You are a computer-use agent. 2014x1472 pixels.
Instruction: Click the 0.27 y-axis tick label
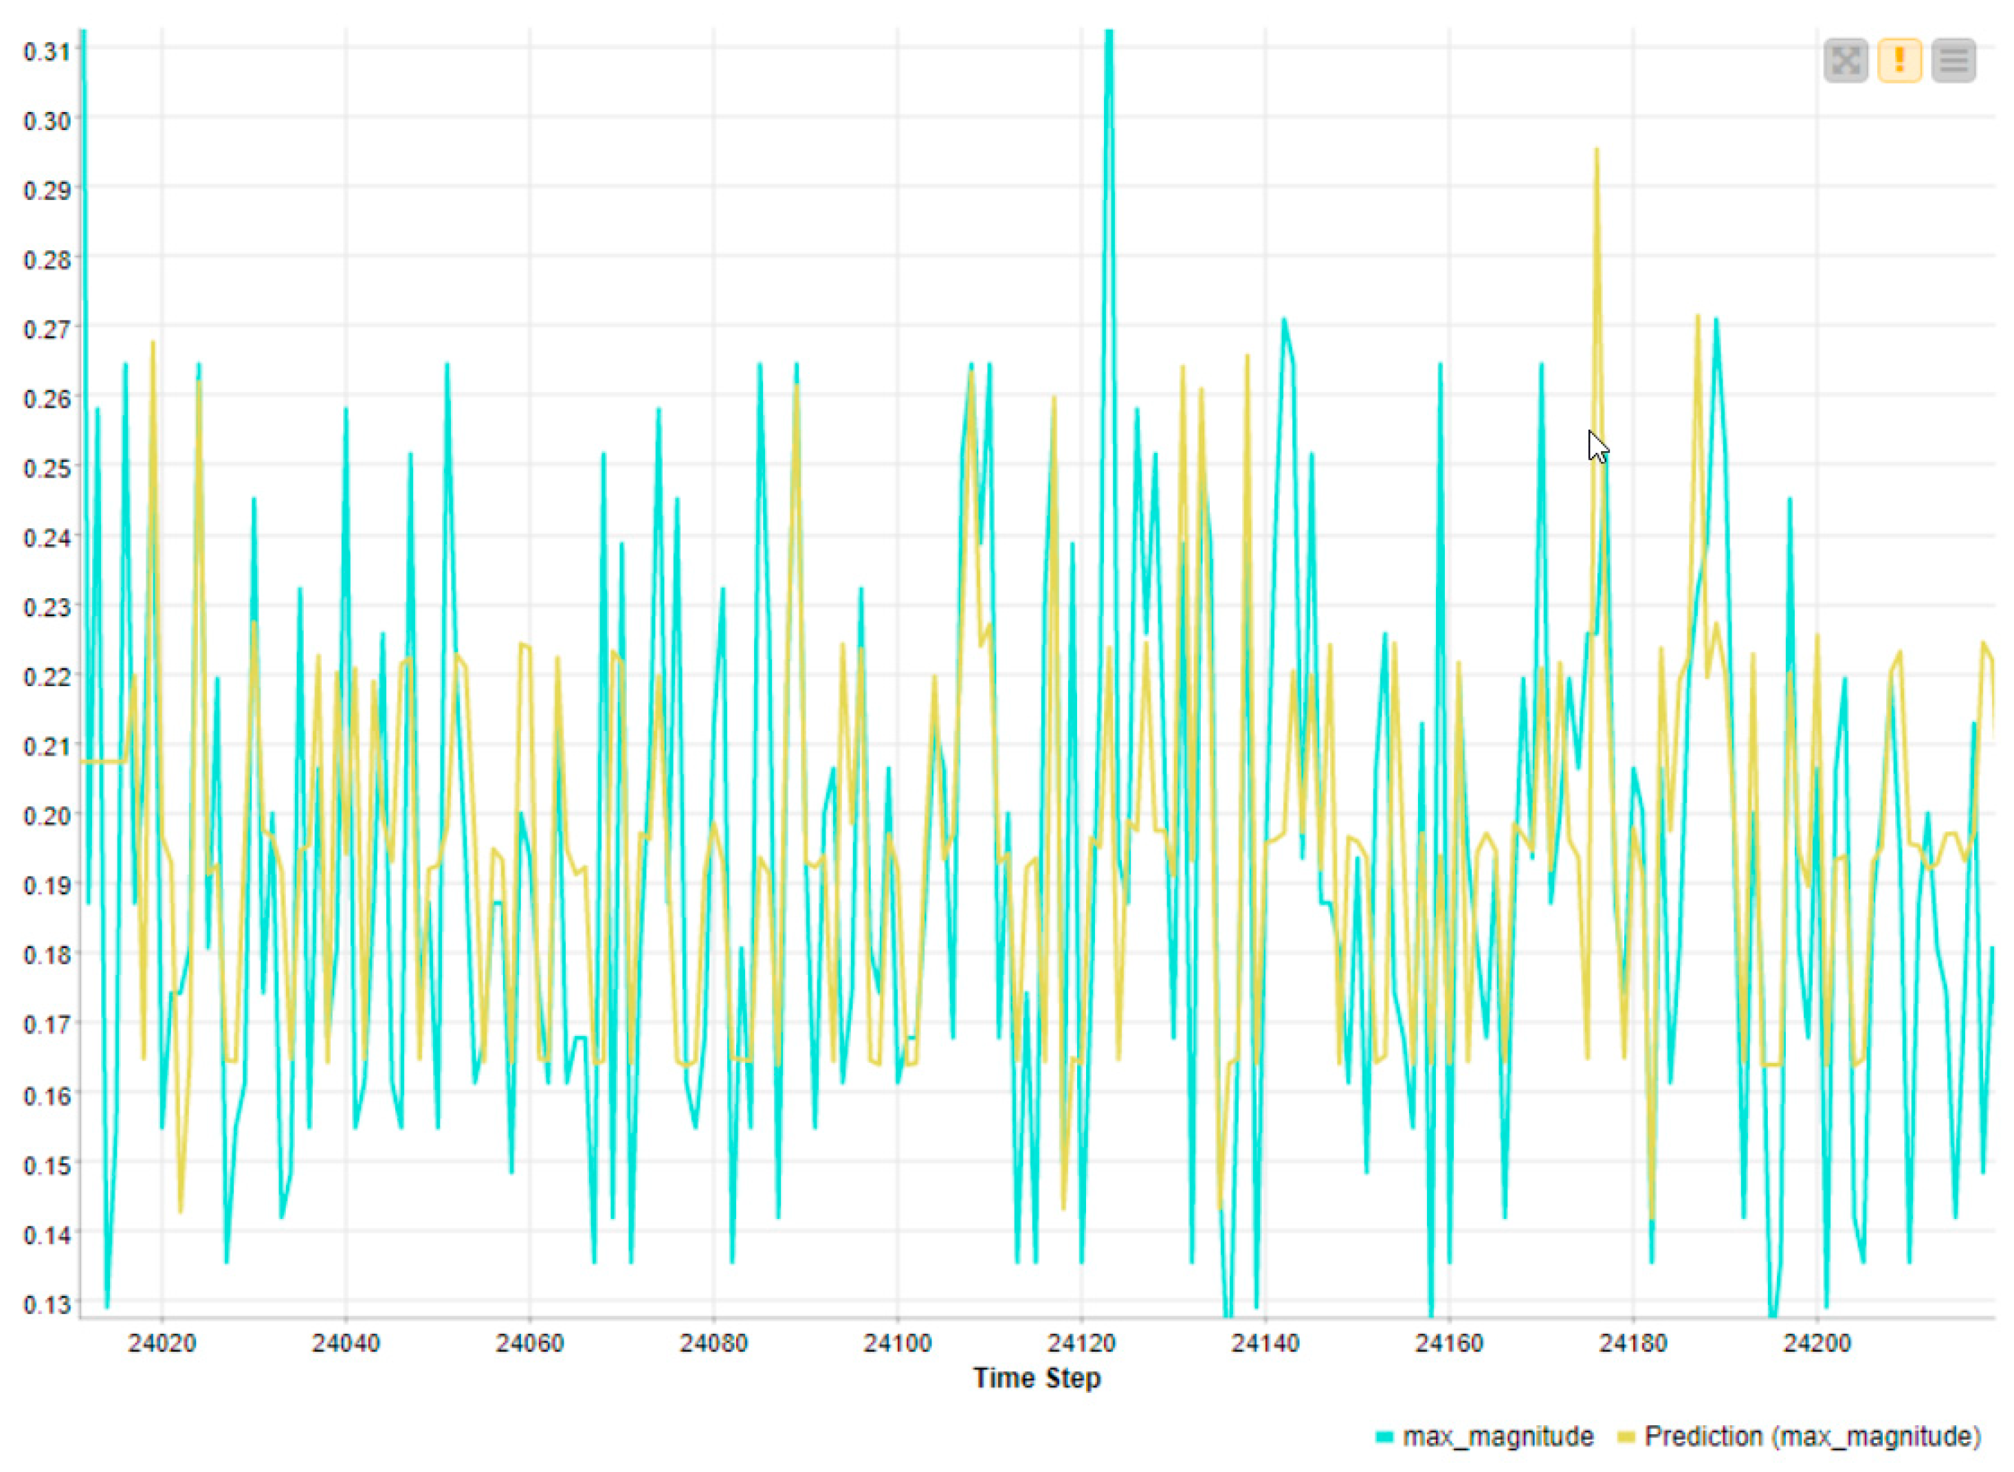46,329
